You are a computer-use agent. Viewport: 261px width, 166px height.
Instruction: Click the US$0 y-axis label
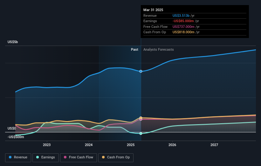click(12, 129)
